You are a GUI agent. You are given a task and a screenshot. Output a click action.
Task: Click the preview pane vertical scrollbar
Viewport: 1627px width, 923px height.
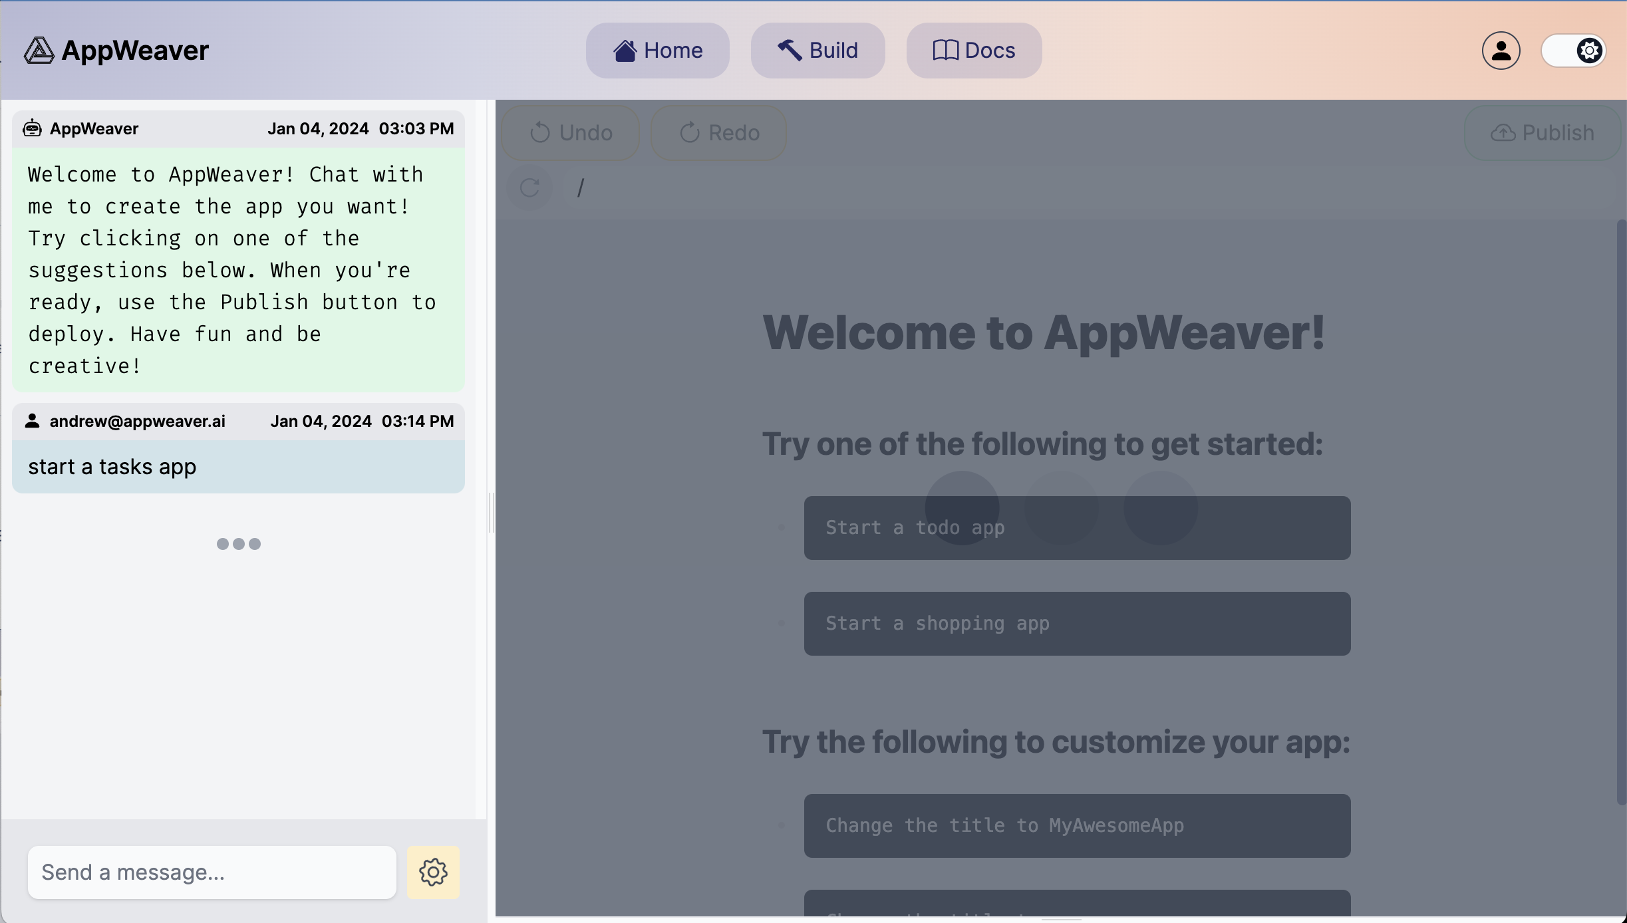(1621, 512)
